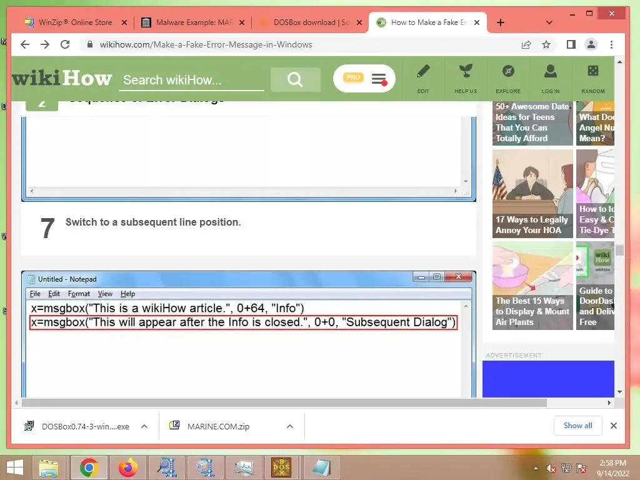
Task: Go back to the previous page
Action: click(25, 44)
